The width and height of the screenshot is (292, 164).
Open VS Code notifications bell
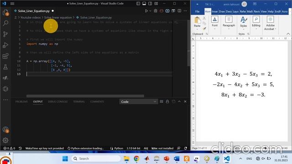pos(186,148)
